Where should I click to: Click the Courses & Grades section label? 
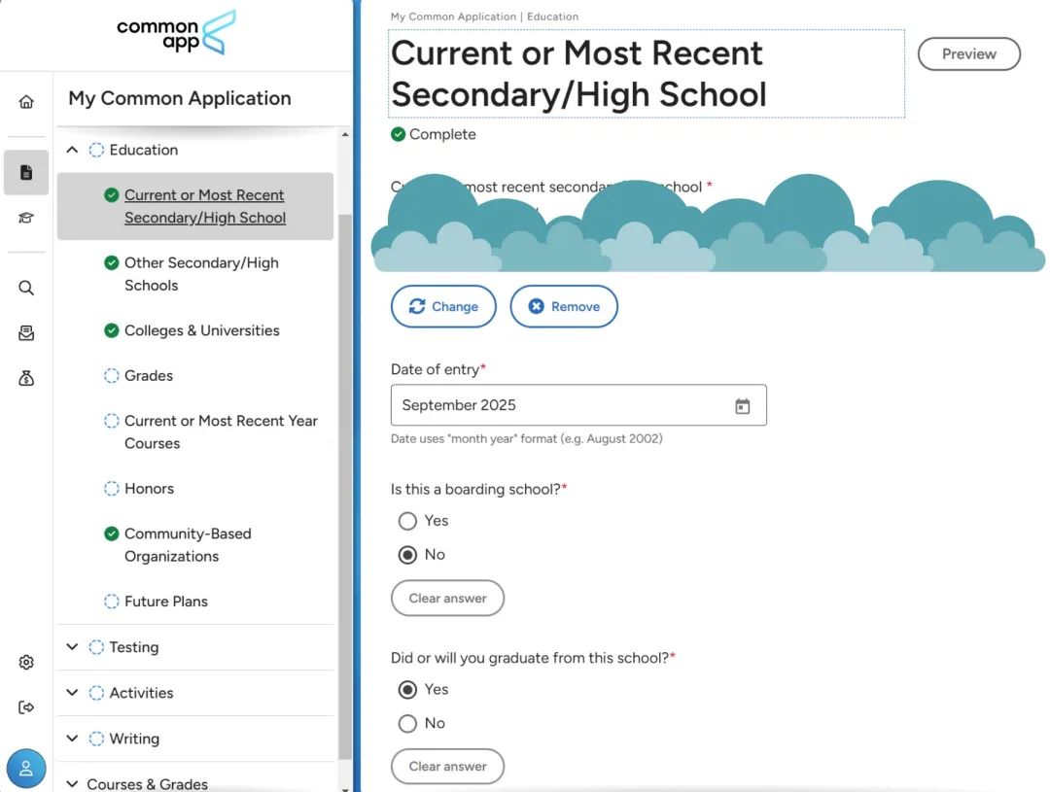coord(148,784)
